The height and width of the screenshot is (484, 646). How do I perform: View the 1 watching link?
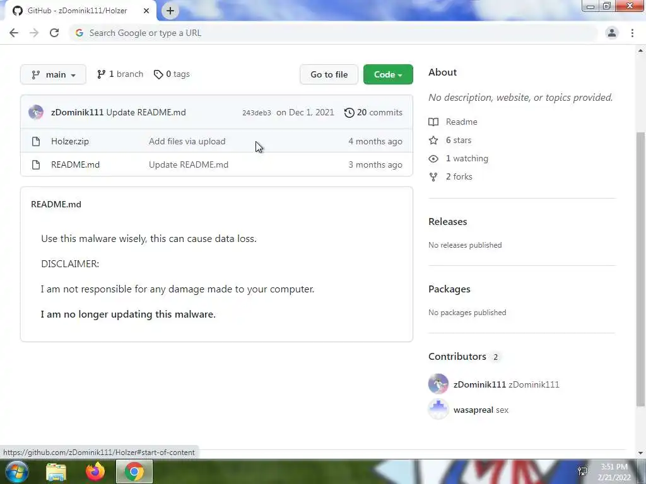point(458,158)
